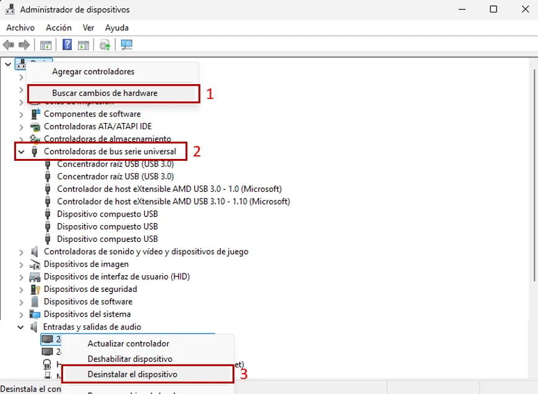538x394 pixels.
Task: Click the status bar text Desinstala el con
Action: 30,389
